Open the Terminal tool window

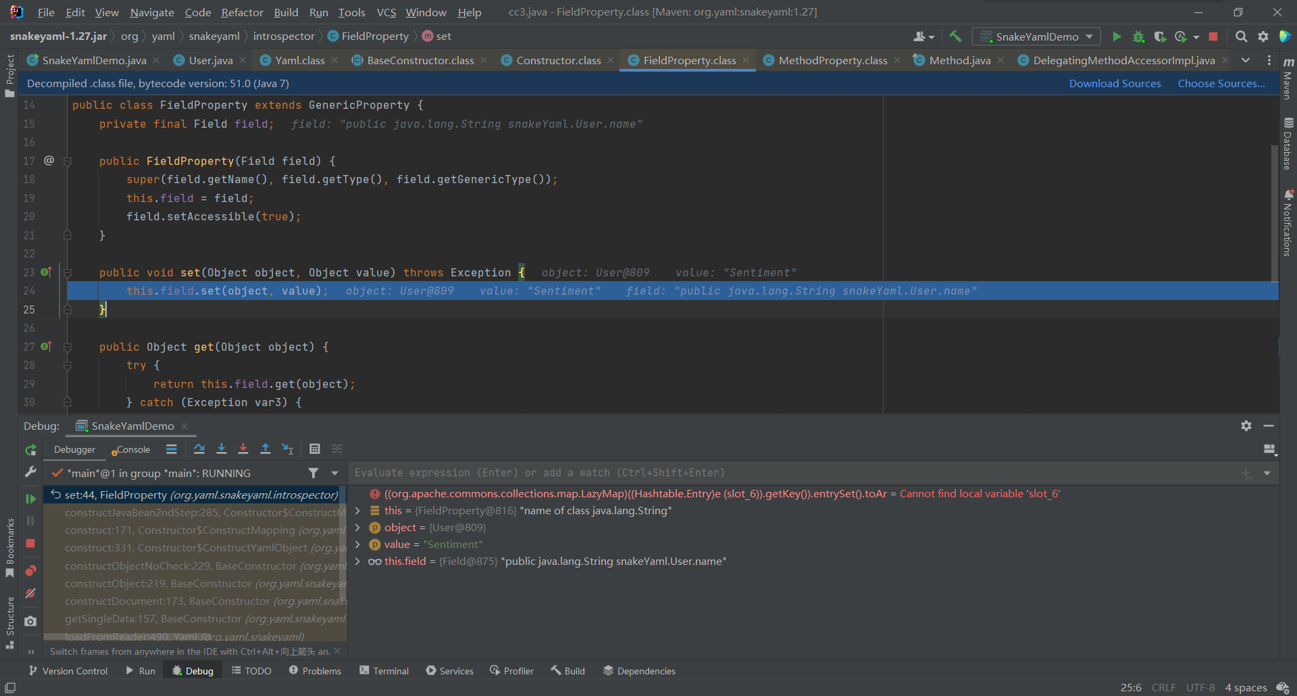pos(384,671)
